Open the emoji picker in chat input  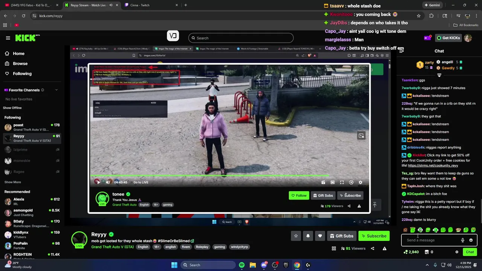pyautogui.click(x=471, y=240)
